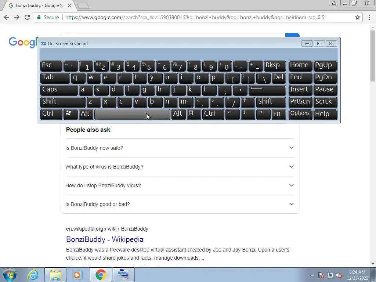Expand 'Is BonziBuddy good or bad?'
Viewport: 376px width, 282px height.
180,204
